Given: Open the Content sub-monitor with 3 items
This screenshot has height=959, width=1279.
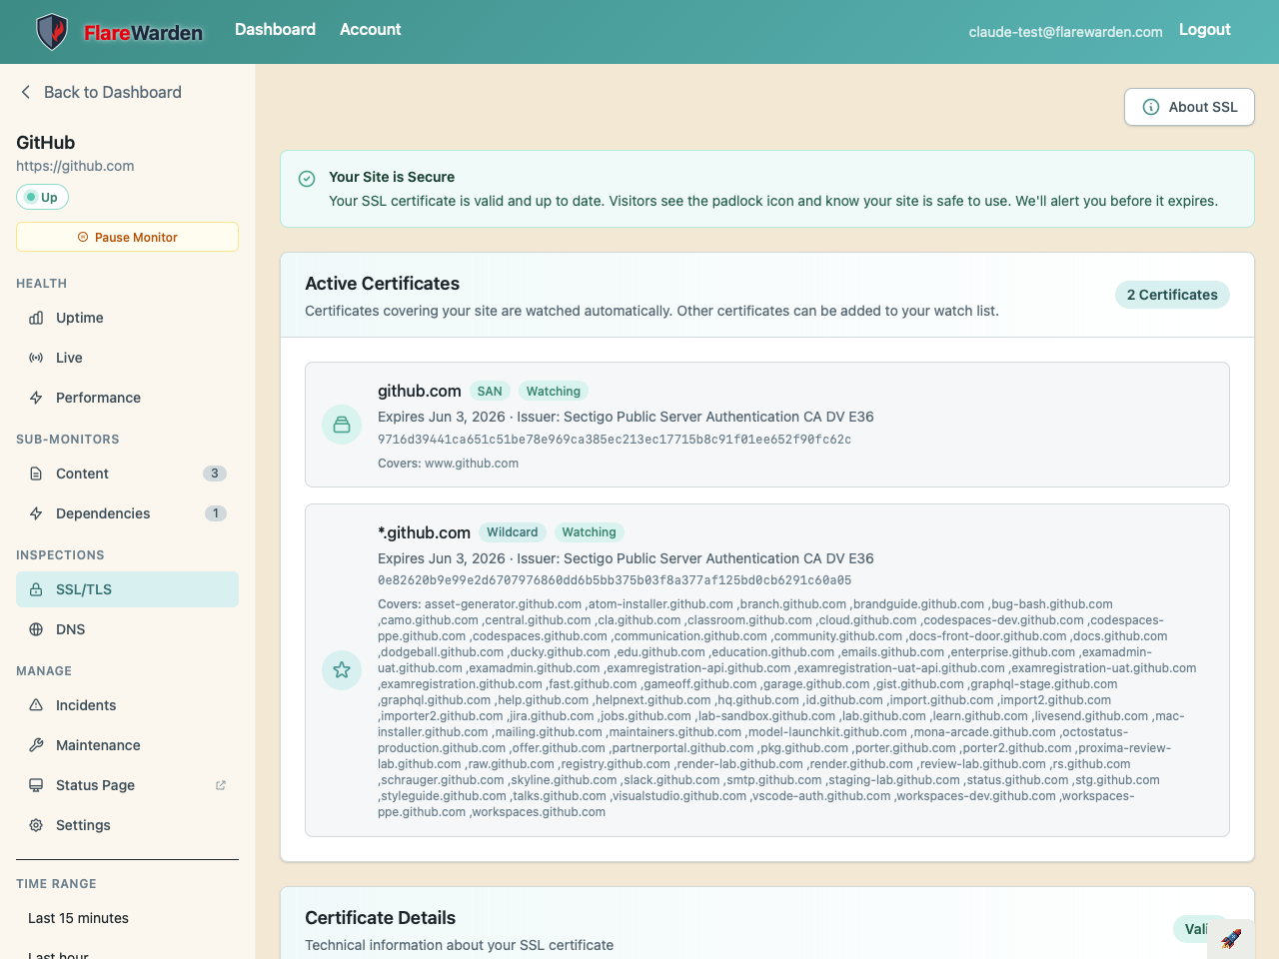Looking at the screenshot, I should pyautogui.click(x=82, y=474).
